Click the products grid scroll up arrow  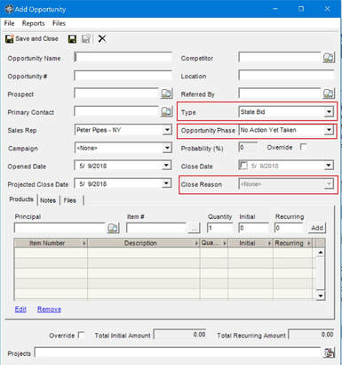click(x=321, y=253)
